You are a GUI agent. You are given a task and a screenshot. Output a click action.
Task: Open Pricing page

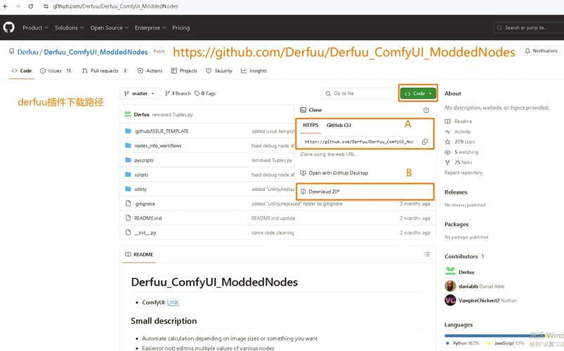181,27
